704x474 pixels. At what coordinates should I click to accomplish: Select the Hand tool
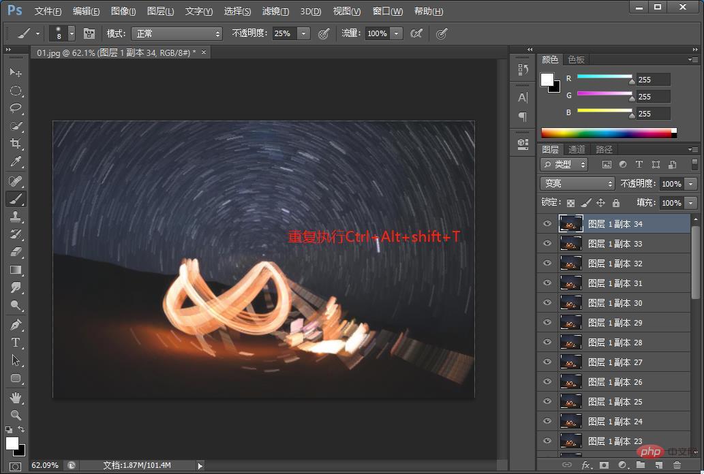16,397
